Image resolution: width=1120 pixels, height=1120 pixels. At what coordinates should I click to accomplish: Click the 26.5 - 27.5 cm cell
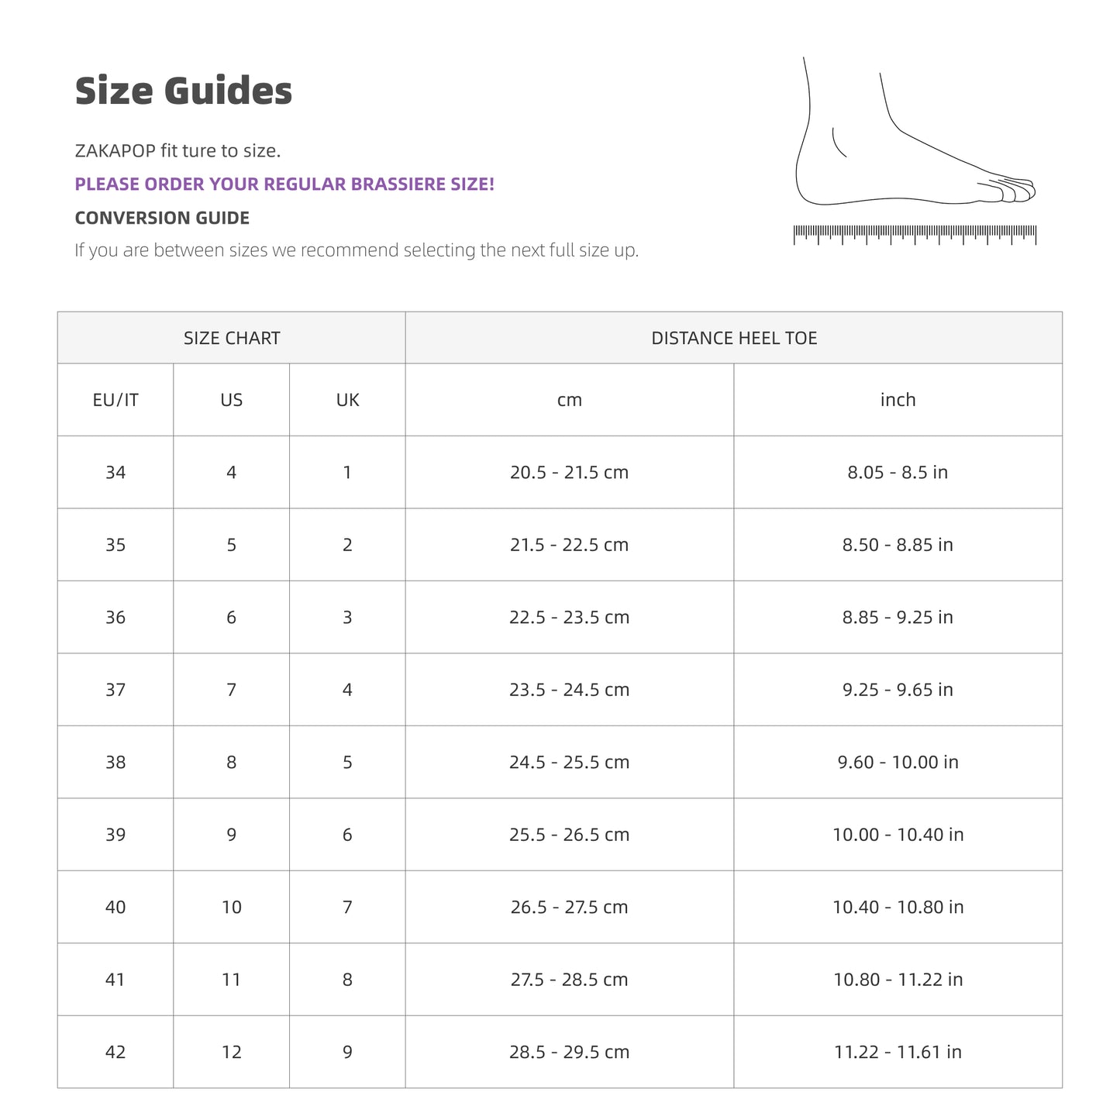click(570, 907)
